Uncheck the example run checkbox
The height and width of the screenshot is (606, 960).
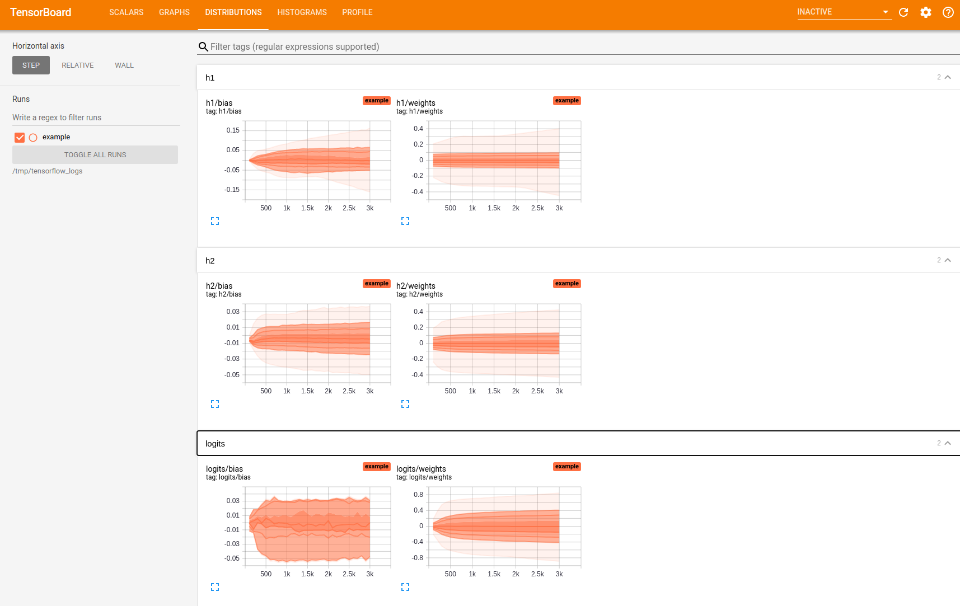(x=20, y=137)
